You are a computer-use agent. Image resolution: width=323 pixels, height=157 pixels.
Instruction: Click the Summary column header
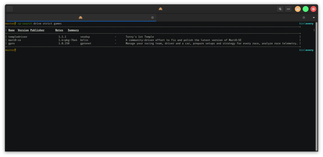[x=73, y=30]
